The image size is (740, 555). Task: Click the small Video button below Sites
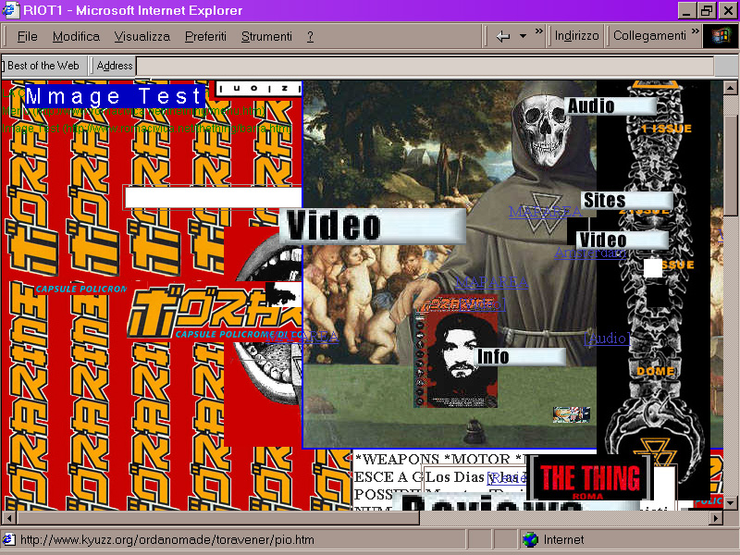click(x=623, y=240)
